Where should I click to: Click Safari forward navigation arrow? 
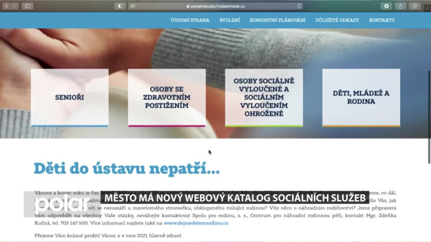point(14,6)
